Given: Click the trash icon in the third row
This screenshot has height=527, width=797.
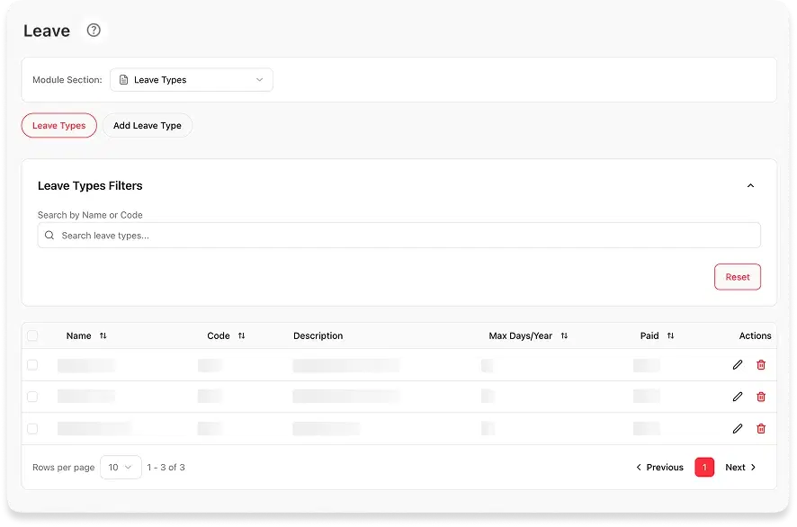Looking at the screenshot, I should click(x=761, y=428).
